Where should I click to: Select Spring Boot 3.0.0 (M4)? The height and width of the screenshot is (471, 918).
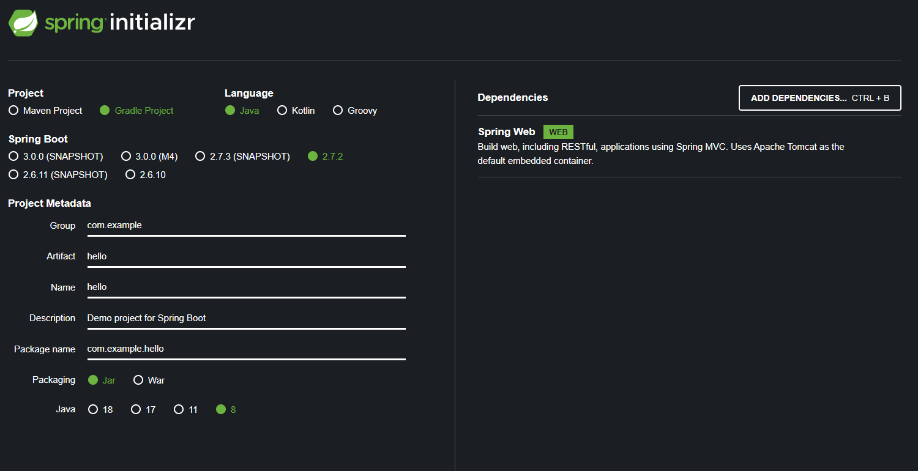(x=149, y=157)
